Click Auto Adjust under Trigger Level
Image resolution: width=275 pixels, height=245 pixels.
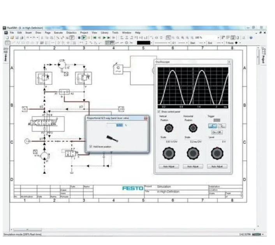pos(217,166)
